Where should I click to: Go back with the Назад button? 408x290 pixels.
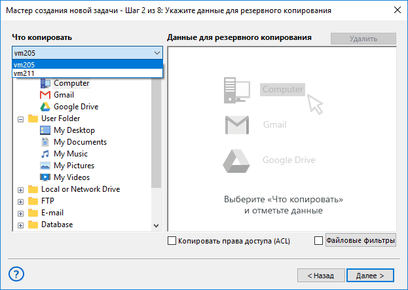point(321,275)
